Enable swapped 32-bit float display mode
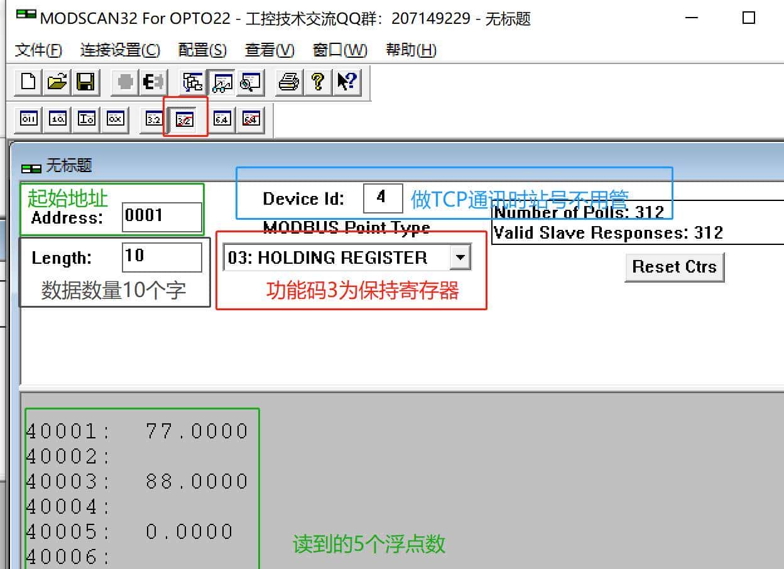784x569 pixels. pos(185,119)
